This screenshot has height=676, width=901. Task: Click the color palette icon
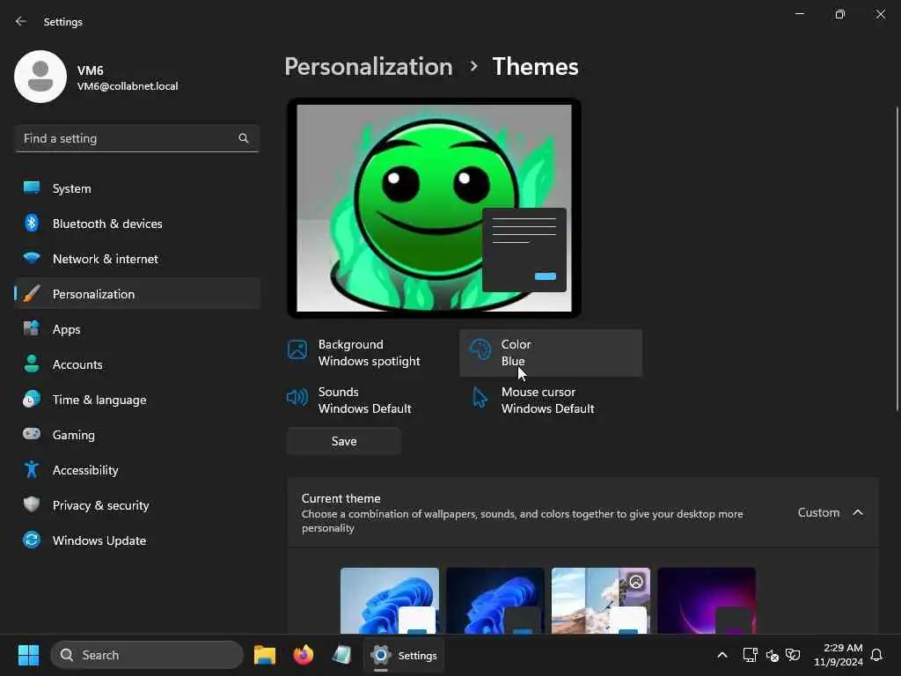pyautogui.click(x=480, y=349)
